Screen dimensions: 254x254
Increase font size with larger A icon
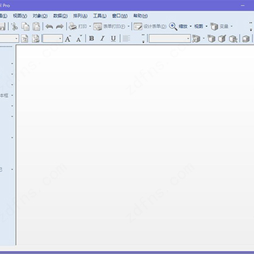68,39
